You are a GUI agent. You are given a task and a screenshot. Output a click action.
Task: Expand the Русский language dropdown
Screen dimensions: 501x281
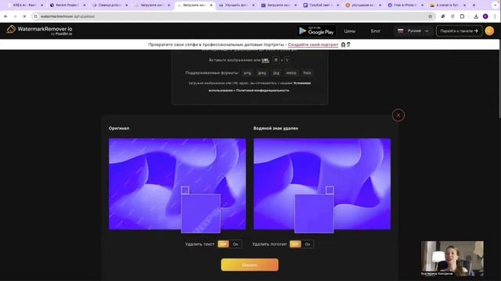tap(413, 31)
